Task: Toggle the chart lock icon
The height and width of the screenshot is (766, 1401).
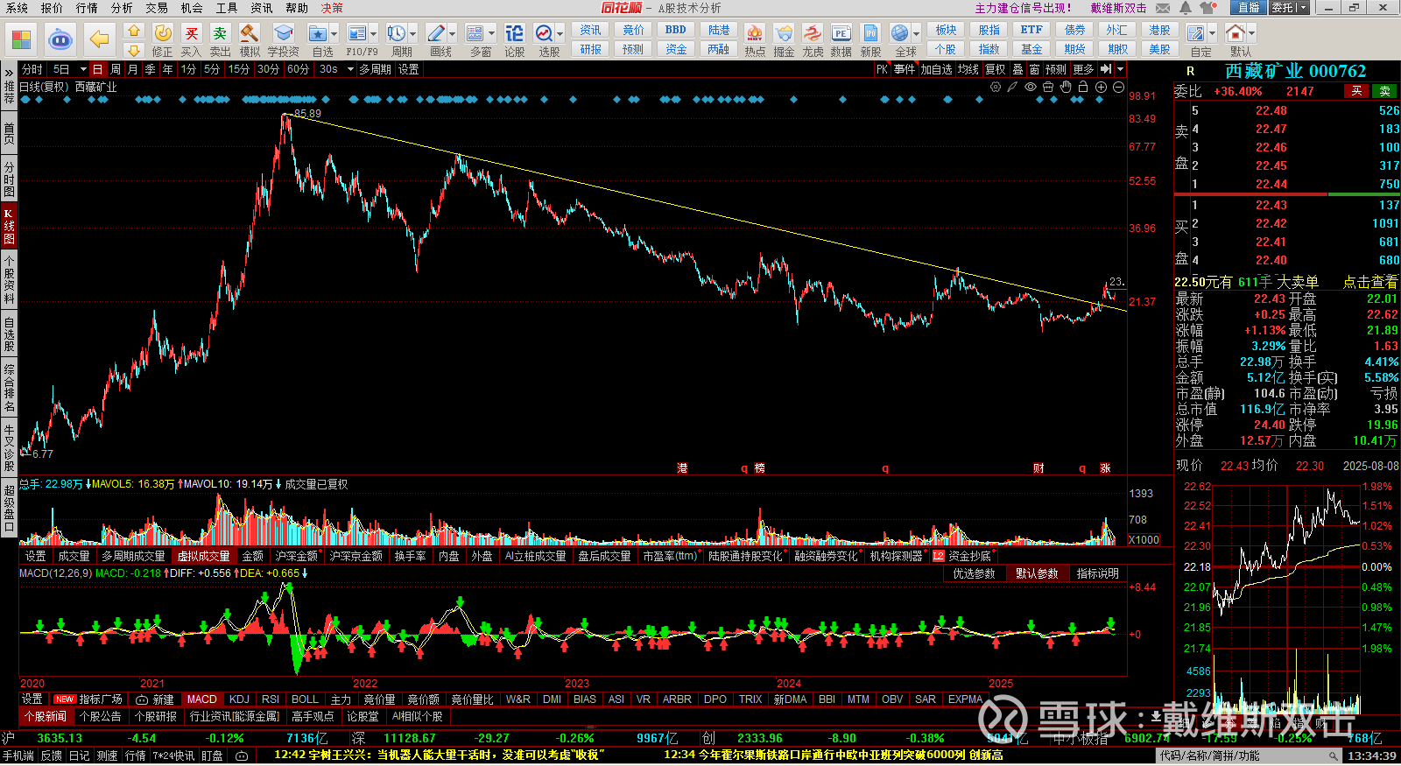Action: [x=1083, y=87]
